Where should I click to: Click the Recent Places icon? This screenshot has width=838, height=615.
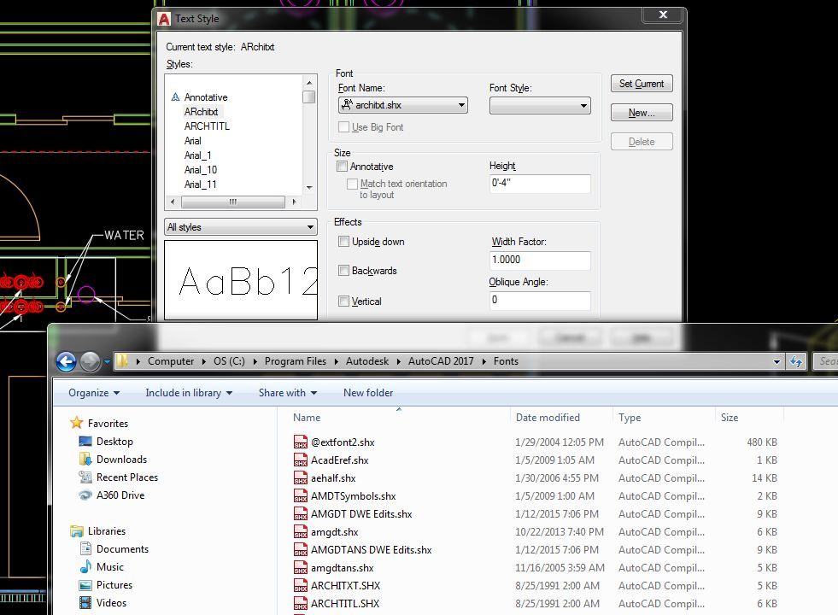tap(85, 477)
